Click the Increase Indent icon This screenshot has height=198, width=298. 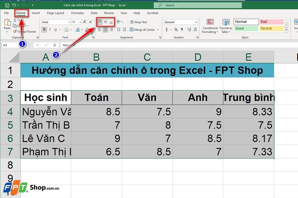(124, 30)
